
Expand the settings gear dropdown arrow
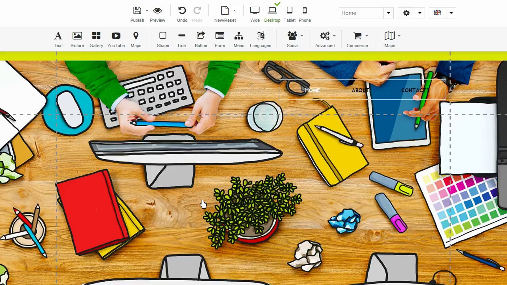(419, 13)
